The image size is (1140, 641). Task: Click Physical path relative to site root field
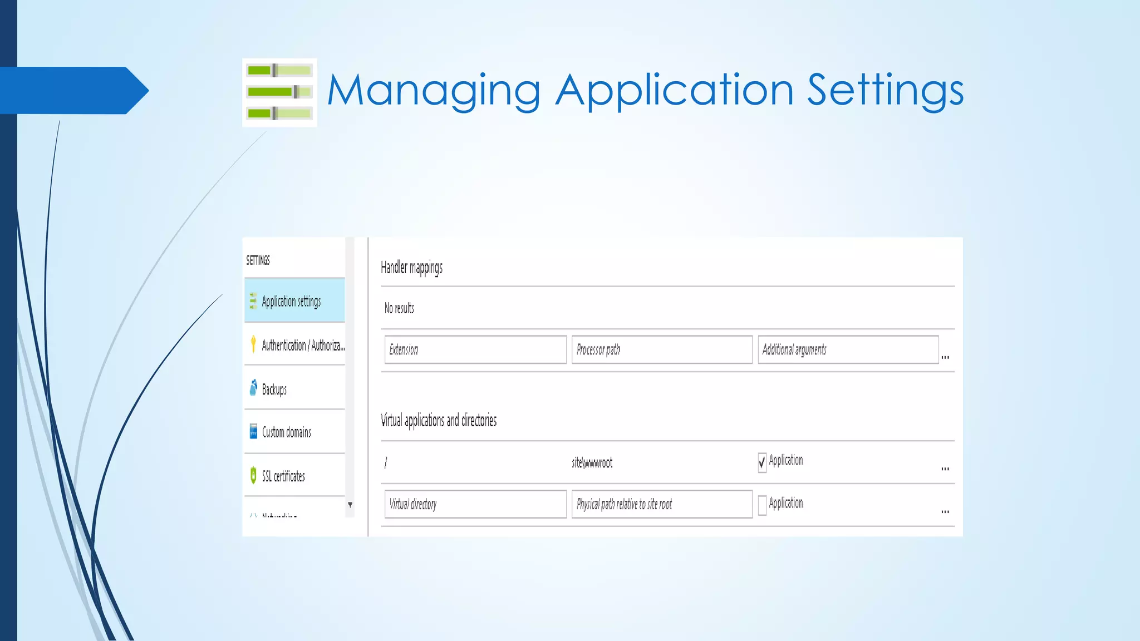pos(662,504)
